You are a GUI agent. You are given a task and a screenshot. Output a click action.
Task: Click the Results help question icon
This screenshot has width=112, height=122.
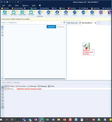pyautogui.click(x=3, y=107)
